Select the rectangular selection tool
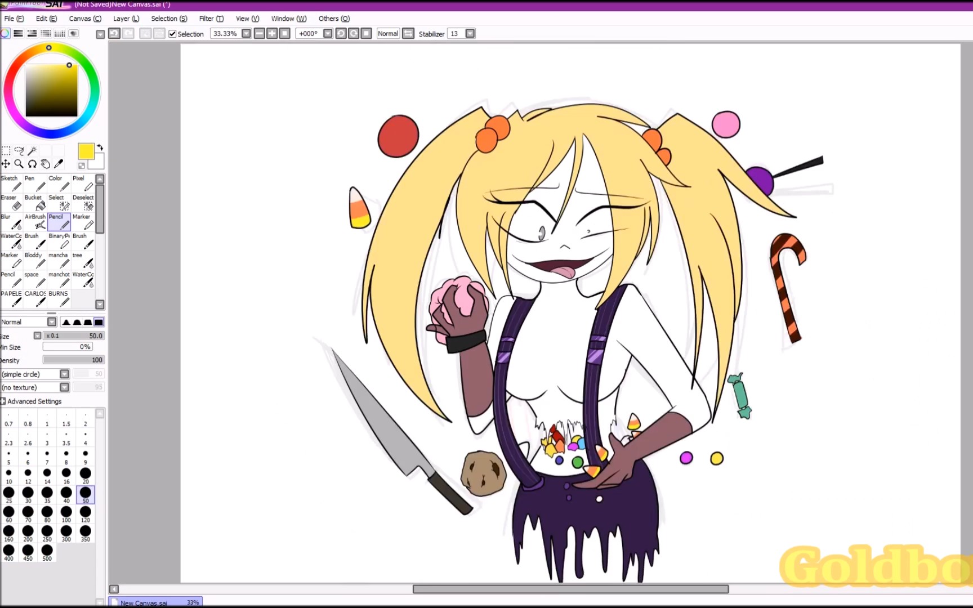The width and height of the screenshot is (973, 608). coord(6,151)
